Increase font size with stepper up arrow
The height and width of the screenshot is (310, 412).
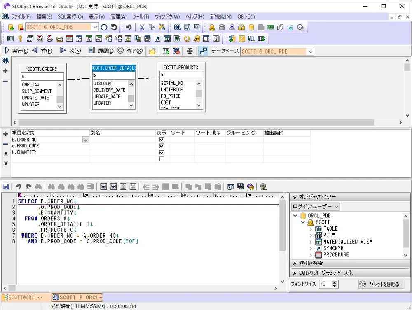[x=334, y=282]
